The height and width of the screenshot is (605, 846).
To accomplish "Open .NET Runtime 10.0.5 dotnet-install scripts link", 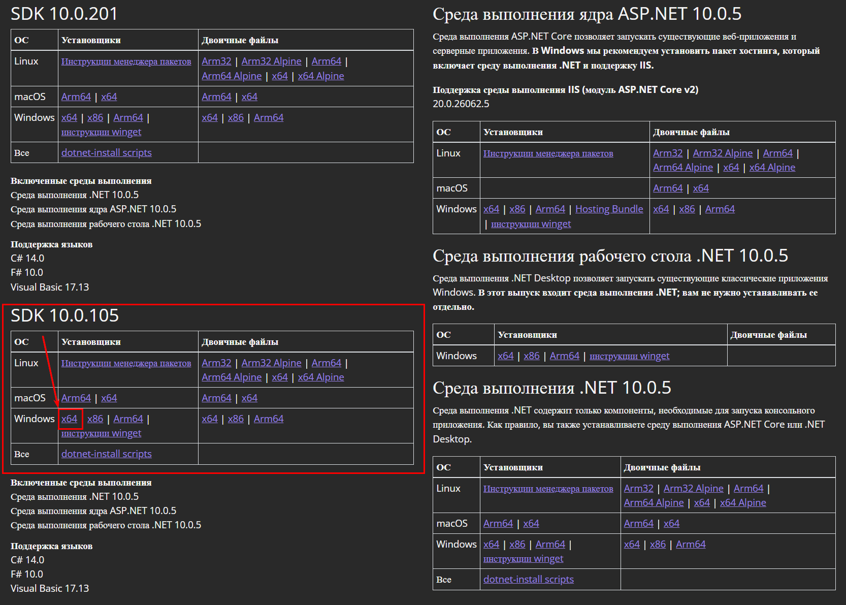I will tap(529, 580).
